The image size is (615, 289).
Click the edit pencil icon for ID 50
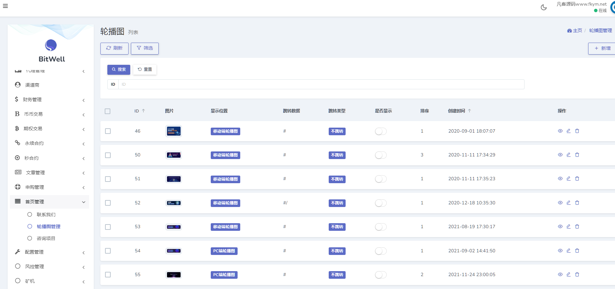pos(568,155)
